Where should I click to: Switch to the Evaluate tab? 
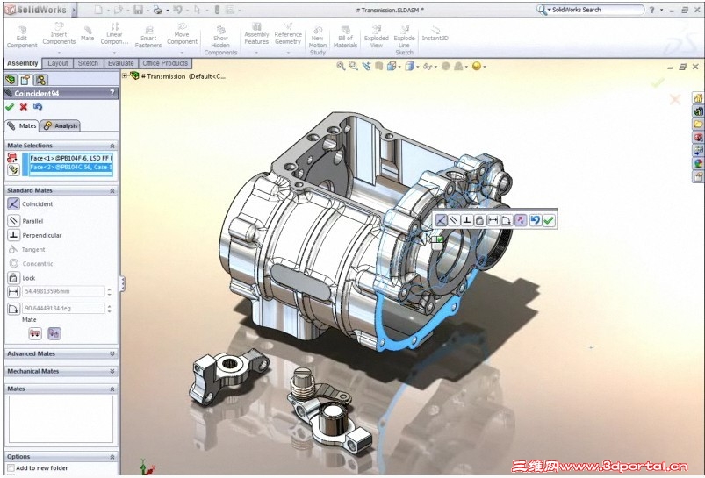pos(120,63)
